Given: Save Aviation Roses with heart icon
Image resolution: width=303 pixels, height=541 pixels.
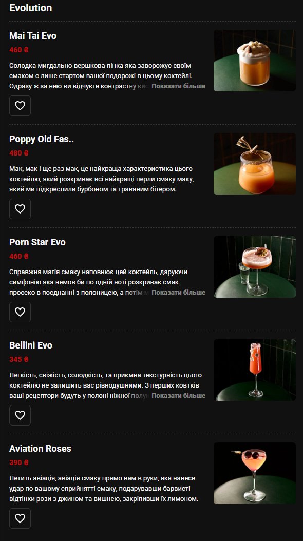Looking at the screenshot, I should [x=20, y=518].
